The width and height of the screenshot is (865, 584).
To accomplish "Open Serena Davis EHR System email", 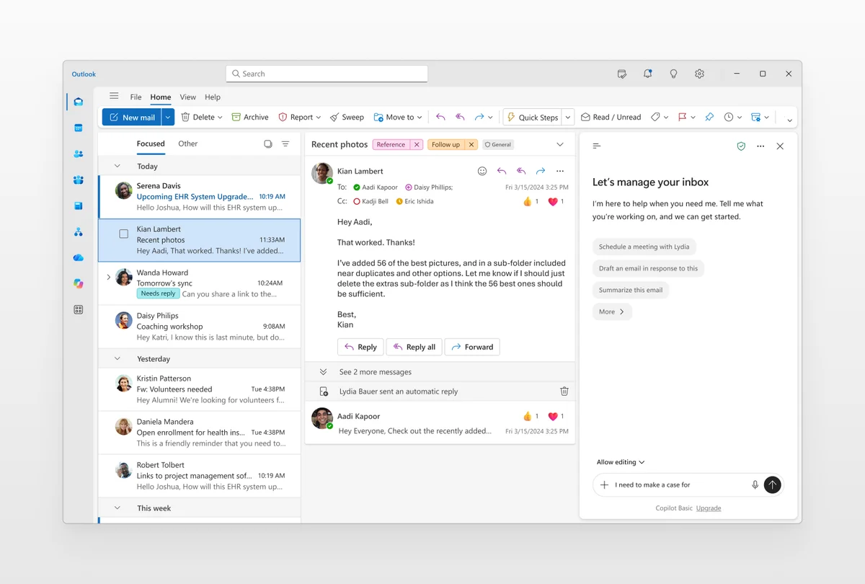I will point(200,197).
